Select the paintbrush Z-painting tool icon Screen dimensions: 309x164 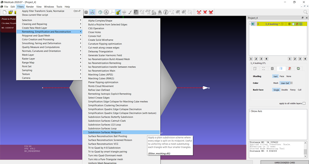click(130, 12)
